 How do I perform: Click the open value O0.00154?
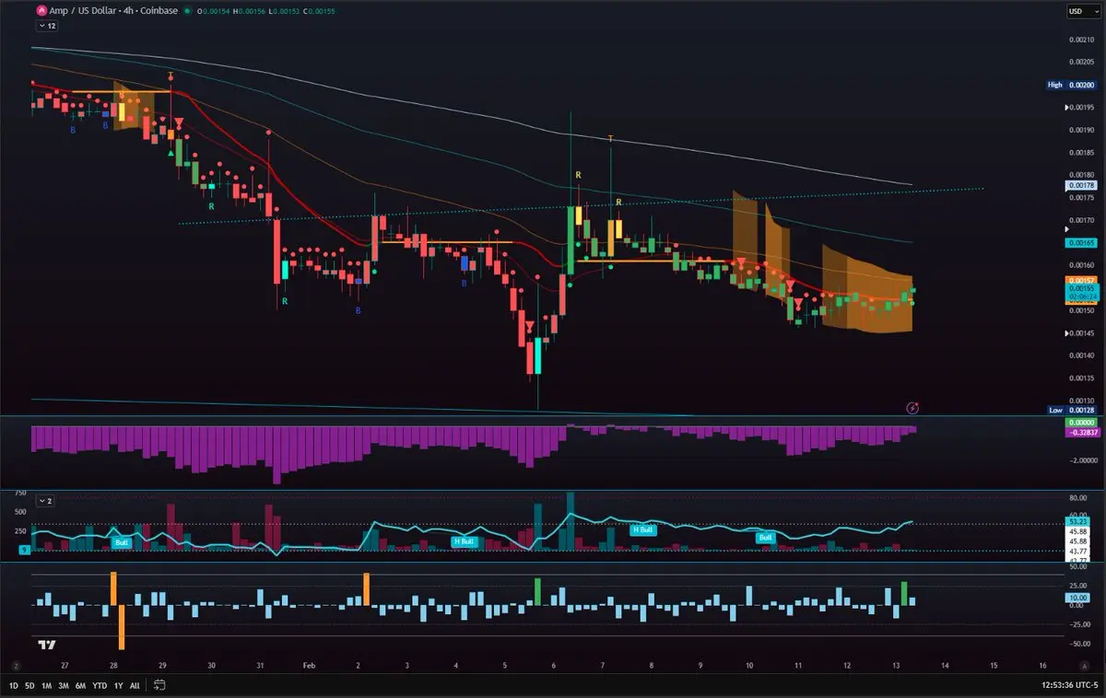[x=215, y=11]
